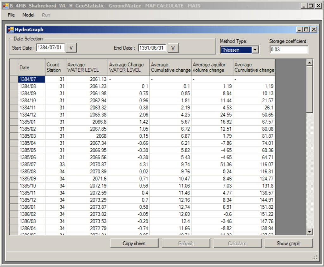Click the End Date text field
Viewport: 324px width, 267px height.
152,48
